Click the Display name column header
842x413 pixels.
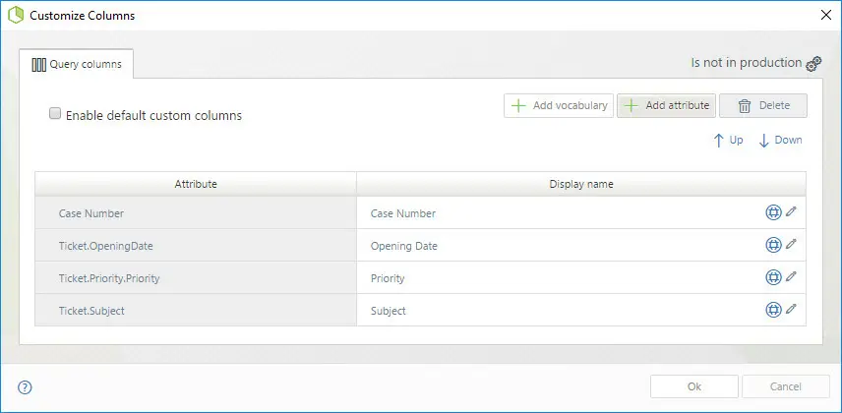coord(581,184)
